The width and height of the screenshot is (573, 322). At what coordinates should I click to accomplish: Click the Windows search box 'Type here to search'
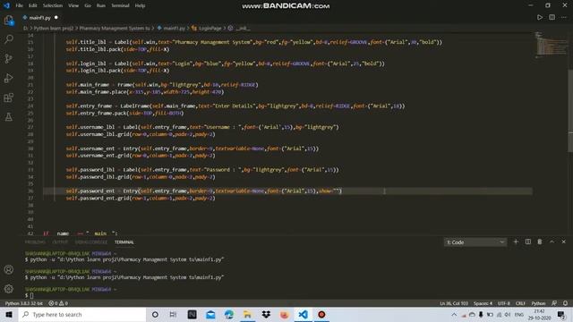[x=82, y=314]
